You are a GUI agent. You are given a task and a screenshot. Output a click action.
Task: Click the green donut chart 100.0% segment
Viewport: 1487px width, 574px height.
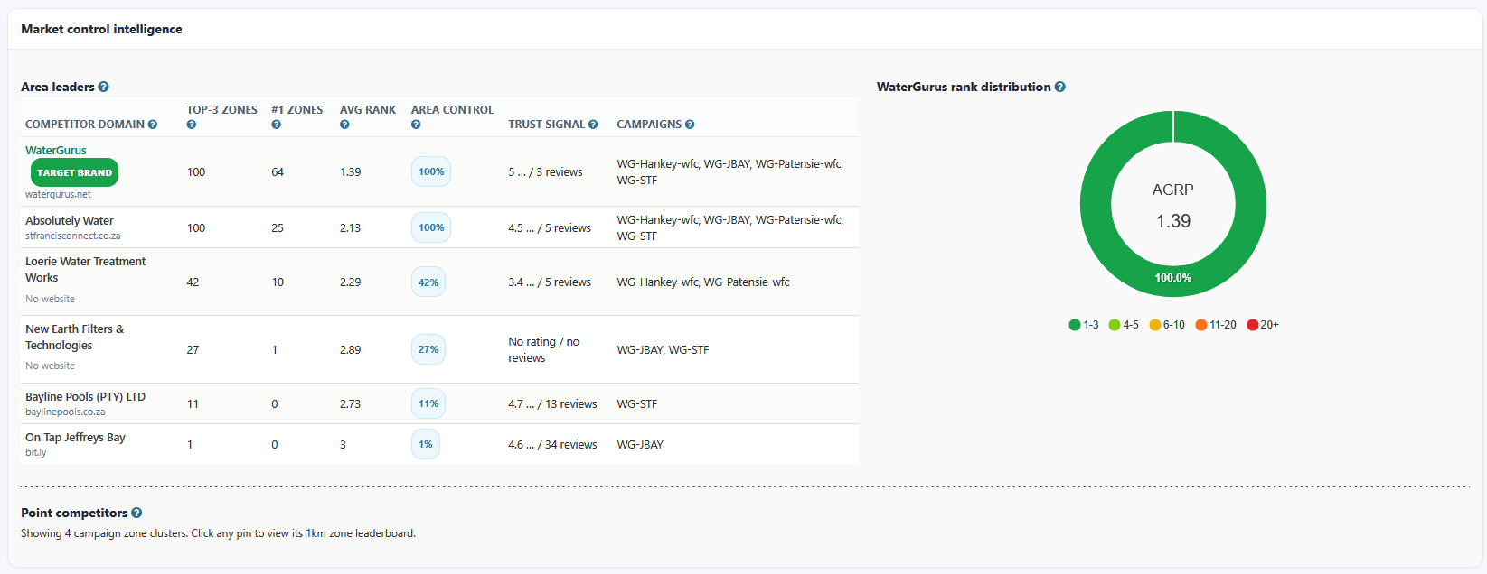coord(1173,278)
